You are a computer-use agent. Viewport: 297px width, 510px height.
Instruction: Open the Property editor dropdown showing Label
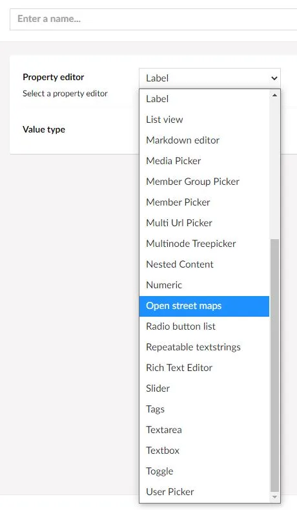pos(210,78)
